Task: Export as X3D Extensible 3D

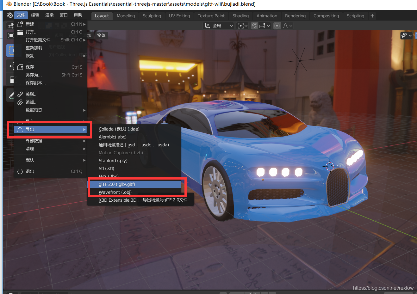Action: [117, 200]
